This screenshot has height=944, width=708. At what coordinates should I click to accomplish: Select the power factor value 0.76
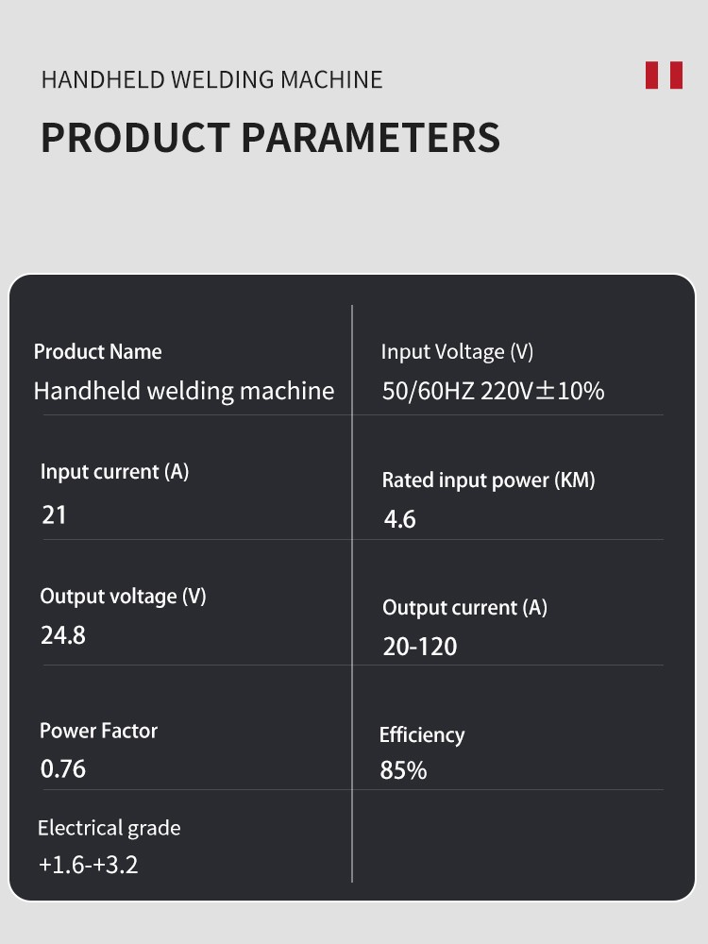(x=63, y=769)
